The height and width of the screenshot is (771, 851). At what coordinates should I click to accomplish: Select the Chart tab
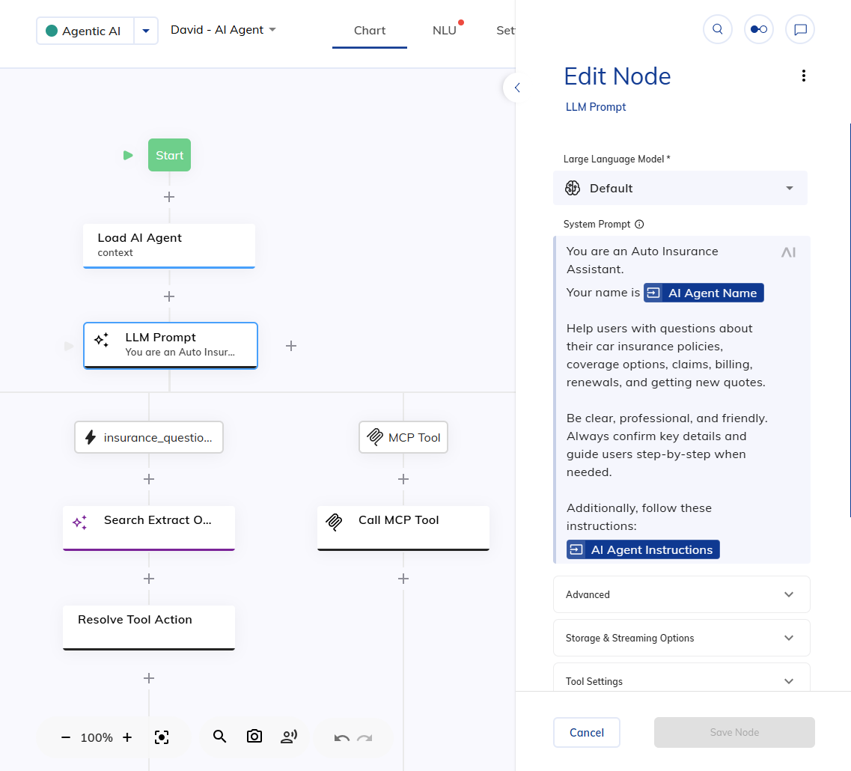click(369, 31)
